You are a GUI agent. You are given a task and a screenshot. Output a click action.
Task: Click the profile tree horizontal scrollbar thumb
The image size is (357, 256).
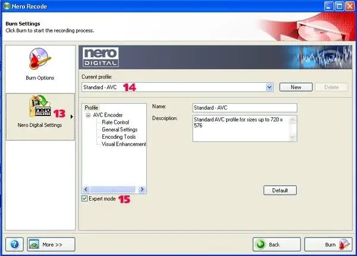point(112,189)
